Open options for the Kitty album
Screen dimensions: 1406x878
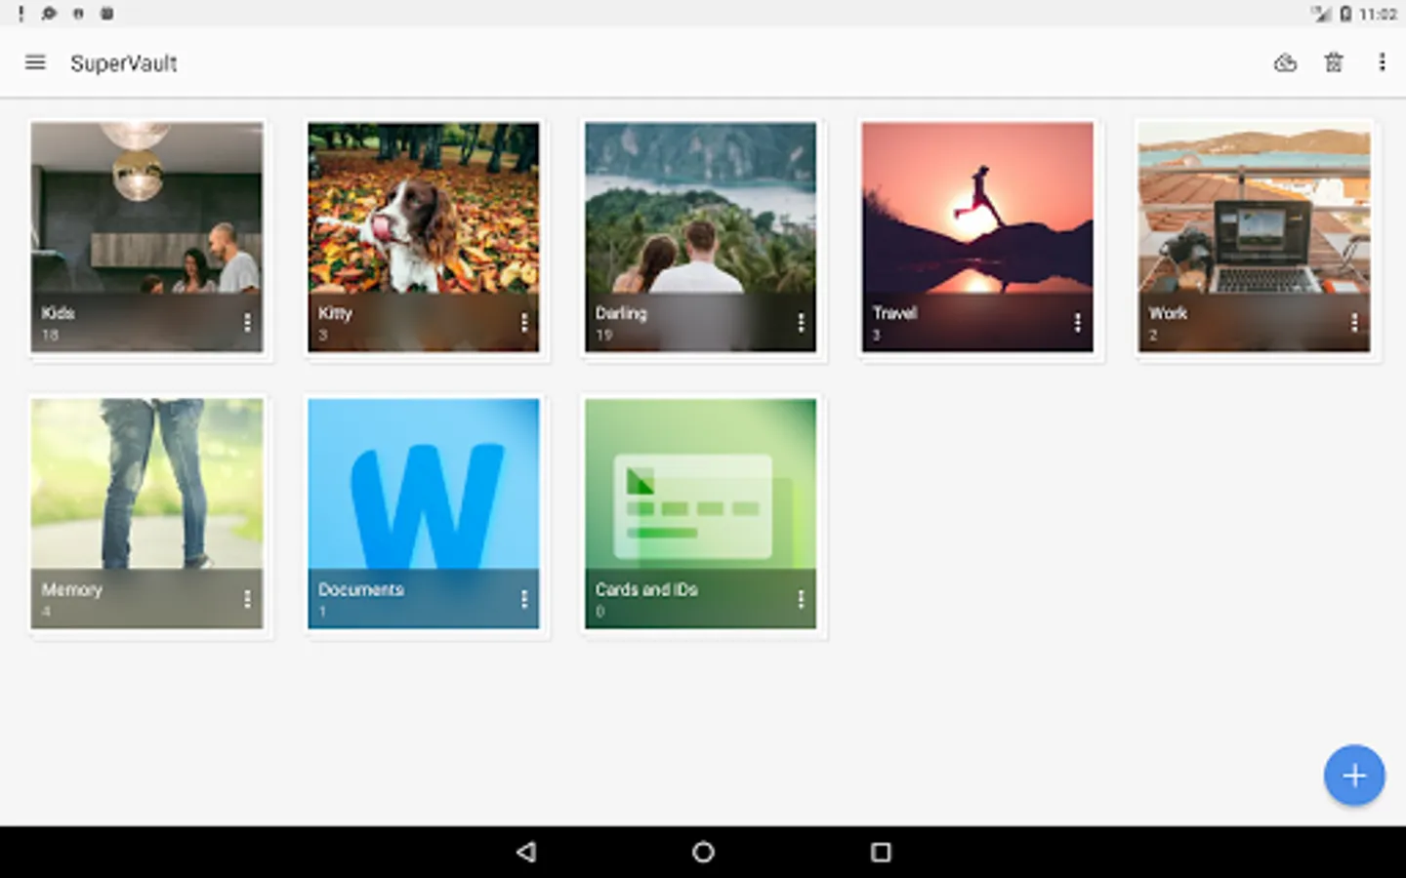point(524,322)
